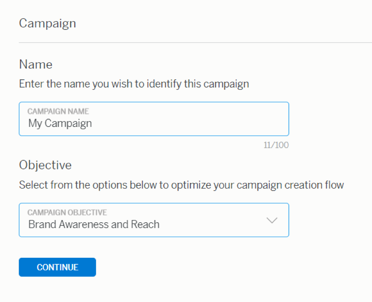This screenshot has width=372, height=302.
Task: Click the "Name" subsection heading
Action: point(36,65)
